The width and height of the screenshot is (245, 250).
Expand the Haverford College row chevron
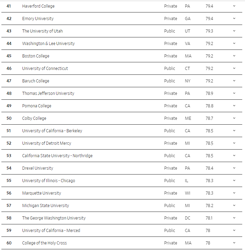tap(234, 6)
